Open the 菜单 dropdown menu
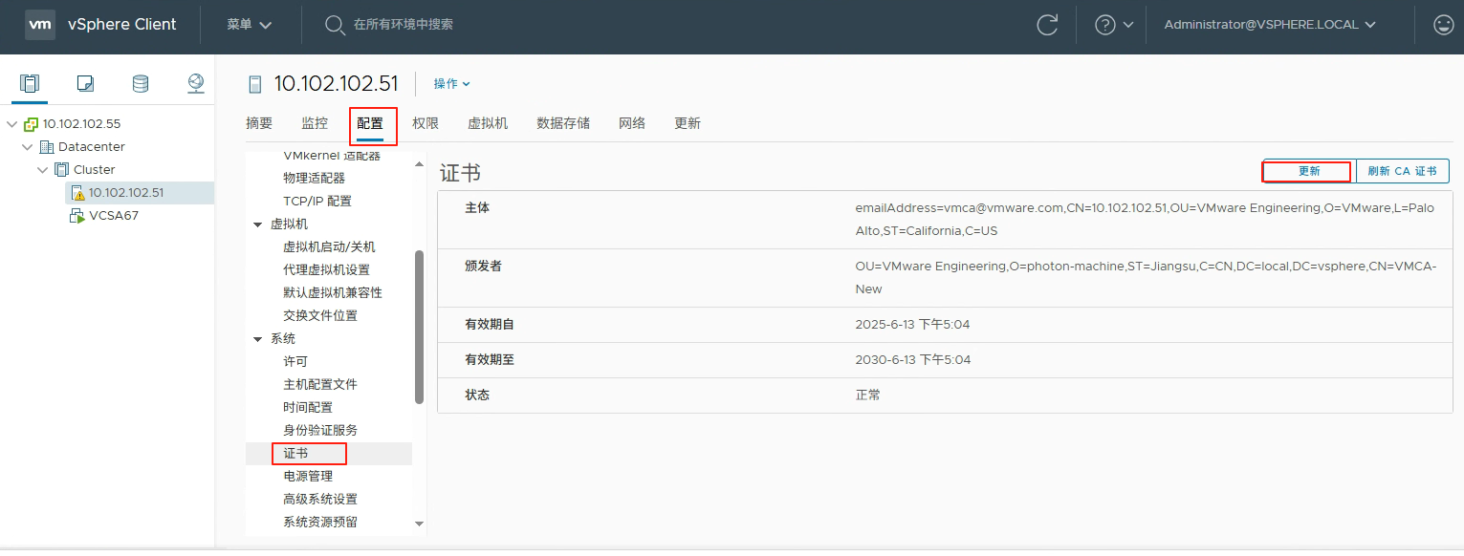Viewport: 1464px width, 556px height. pyautogui.click(x=250, y=25)
